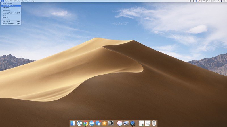Launch QuickTime Player from the Dock
Image resolution: width=227 pixels, height=127 pixels.
[133, 123]
